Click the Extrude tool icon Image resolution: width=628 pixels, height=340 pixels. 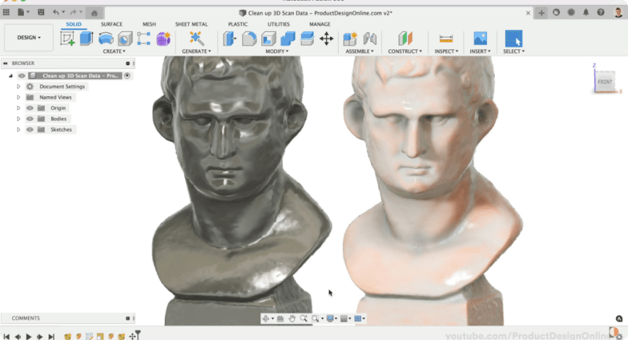click(86, 39)
